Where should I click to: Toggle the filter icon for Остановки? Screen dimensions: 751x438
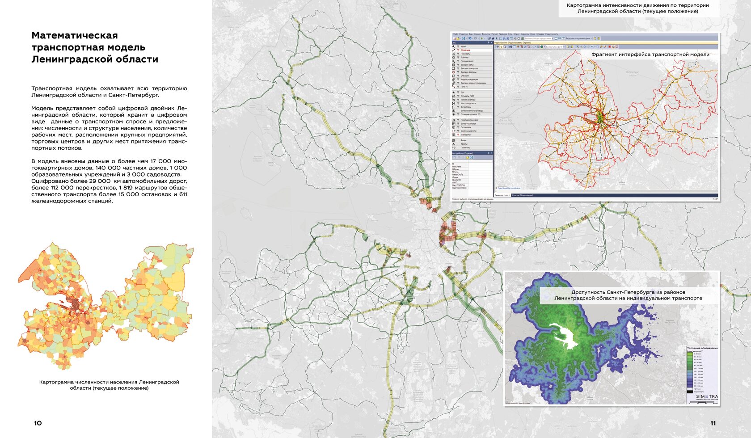click(x=458, y=127)
